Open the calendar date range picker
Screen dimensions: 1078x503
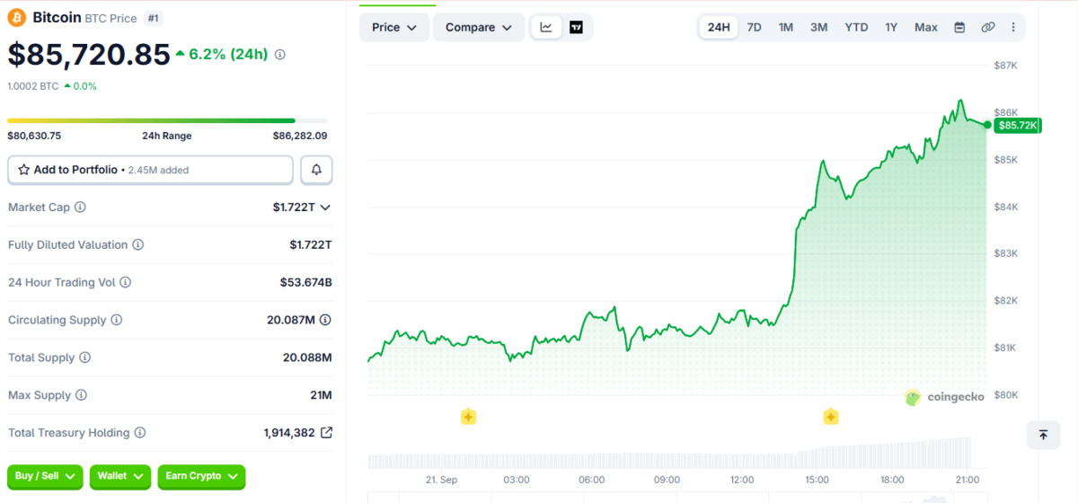click(x=959, y=27)
